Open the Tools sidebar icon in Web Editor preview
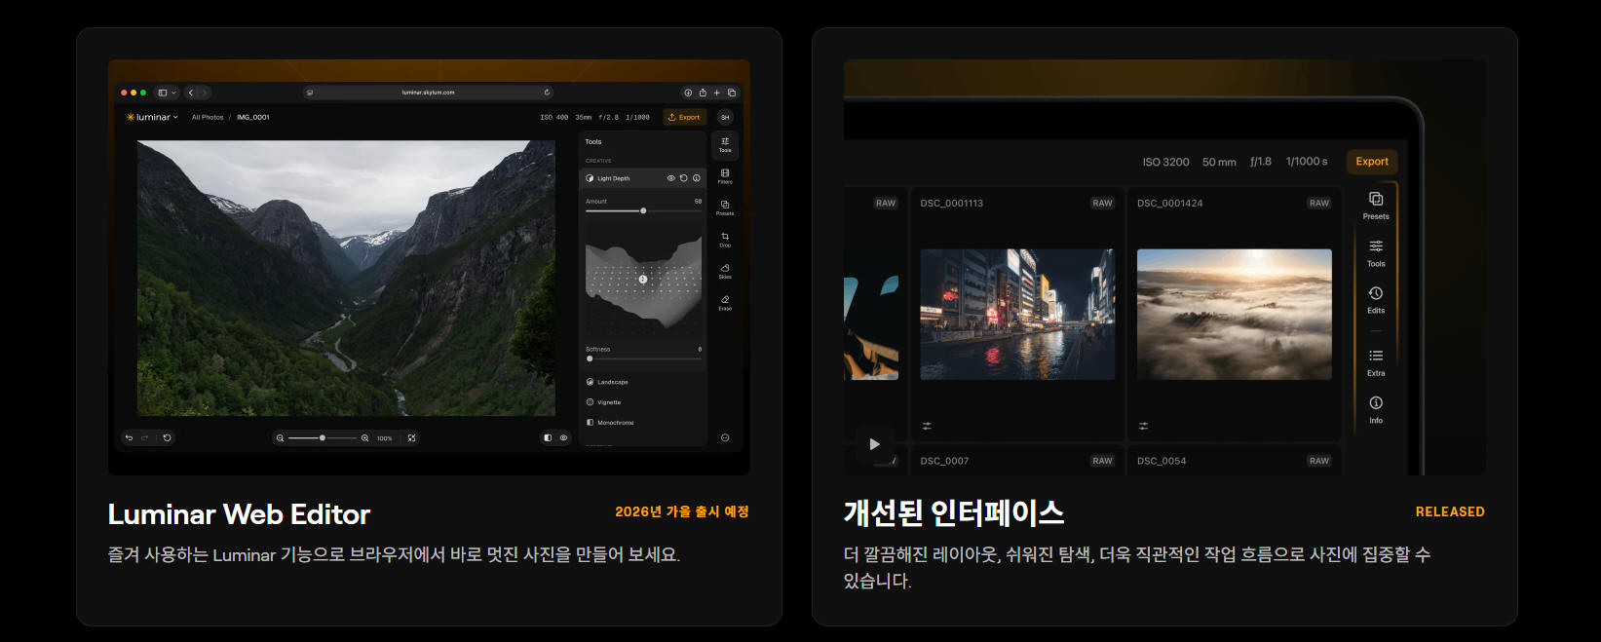This screenshot has height=642, width=1601. [x=725, y=145]
